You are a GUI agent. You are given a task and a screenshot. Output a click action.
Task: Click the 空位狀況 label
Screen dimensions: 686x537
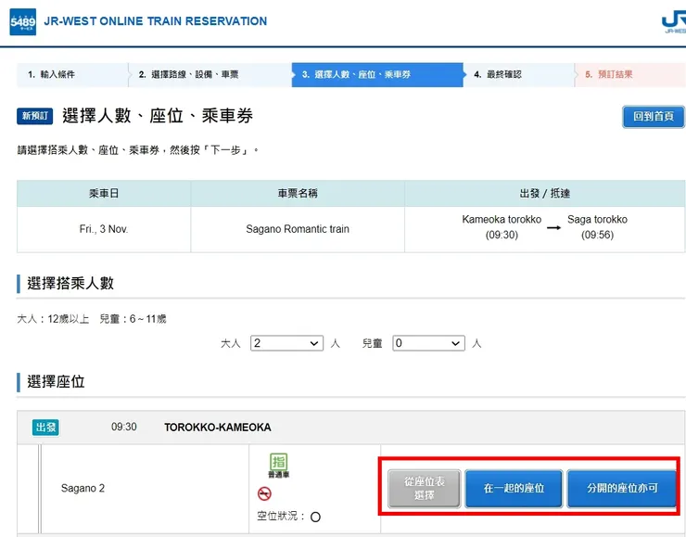(281, 516)
